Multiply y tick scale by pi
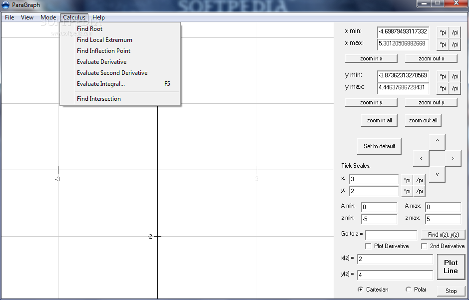Screen dimensions: 469x300 point(407,191)
